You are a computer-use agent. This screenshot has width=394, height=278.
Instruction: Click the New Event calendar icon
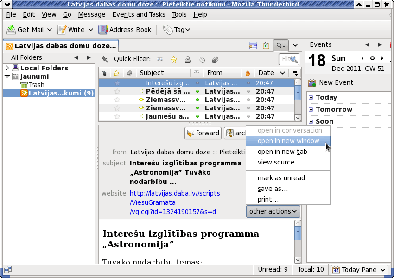(312, 82)
